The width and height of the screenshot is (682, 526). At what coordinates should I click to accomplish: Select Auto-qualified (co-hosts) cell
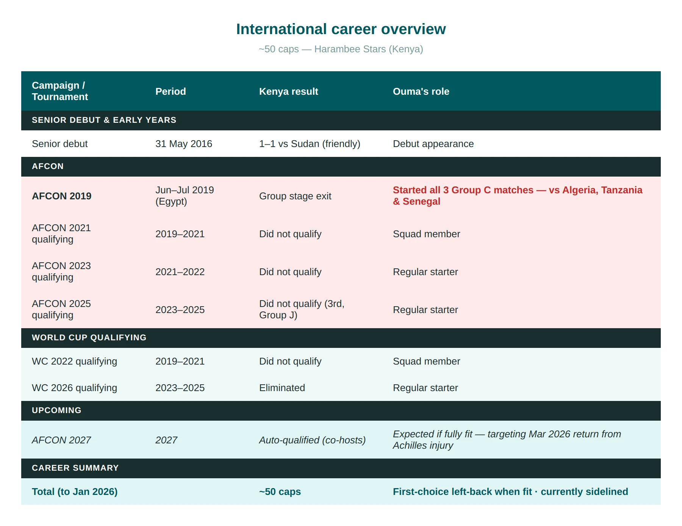(312, 440)
